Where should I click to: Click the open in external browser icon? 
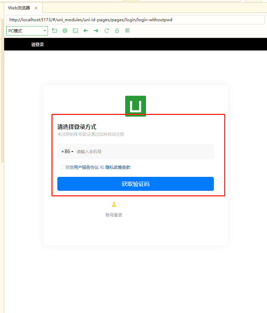coord(54,31)
